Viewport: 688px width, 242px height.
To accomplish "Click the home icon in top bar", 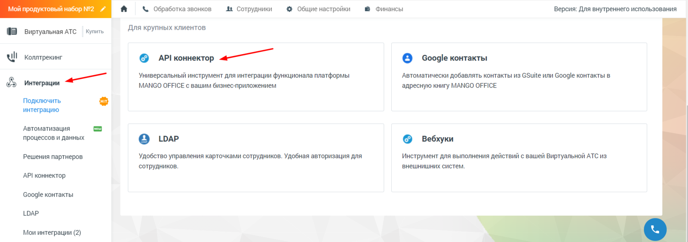I will 124,9.
